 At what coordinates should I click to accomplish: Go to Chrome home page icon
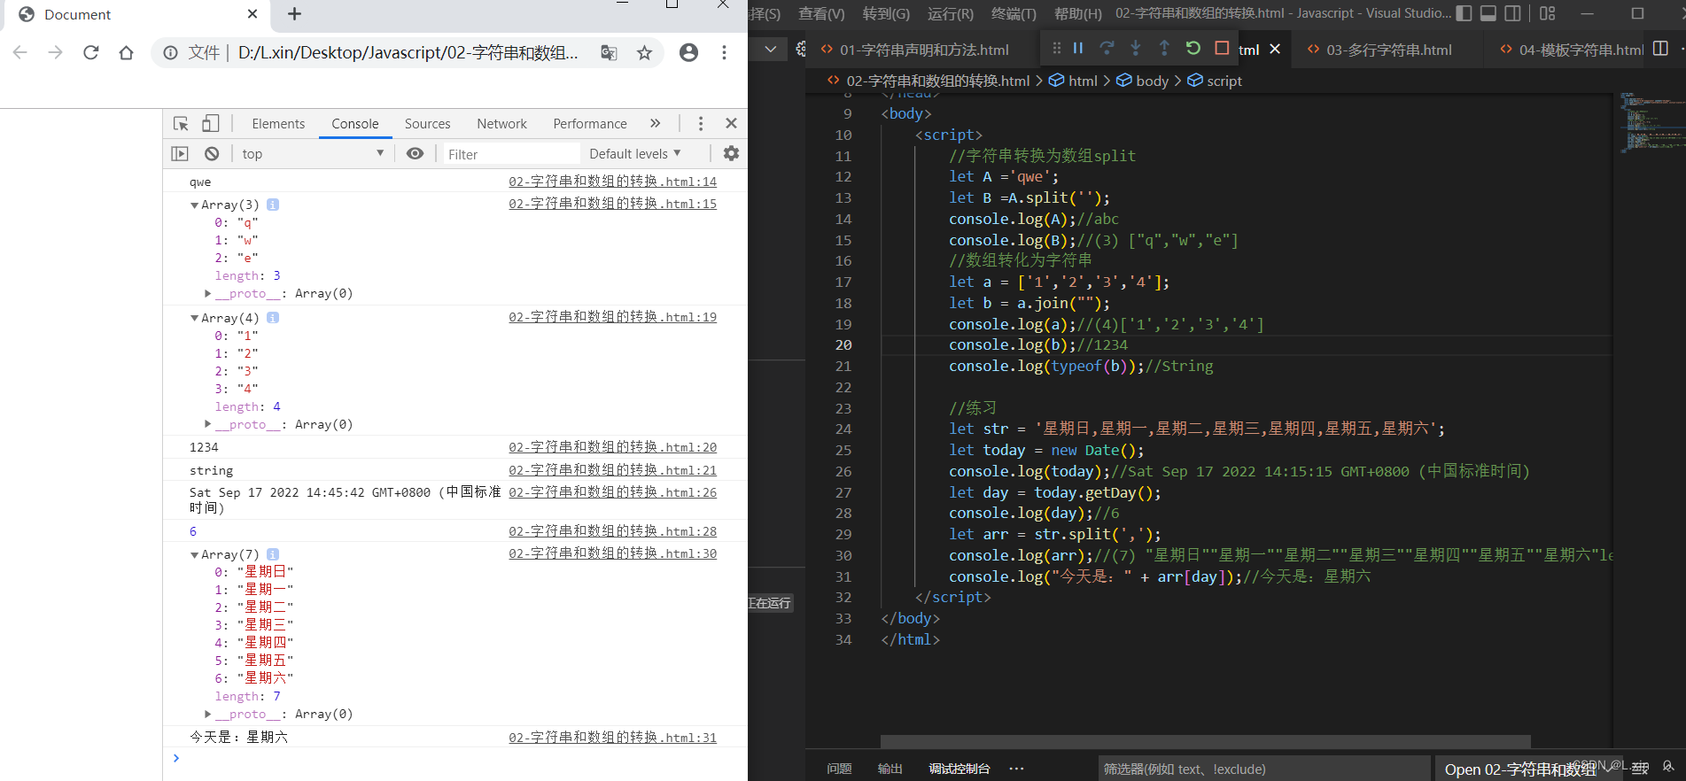coord(126,53)
